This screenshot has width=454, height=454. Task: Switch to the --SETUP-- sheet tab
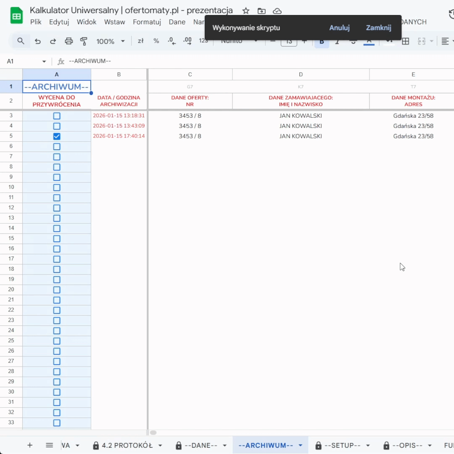[342, 446]
